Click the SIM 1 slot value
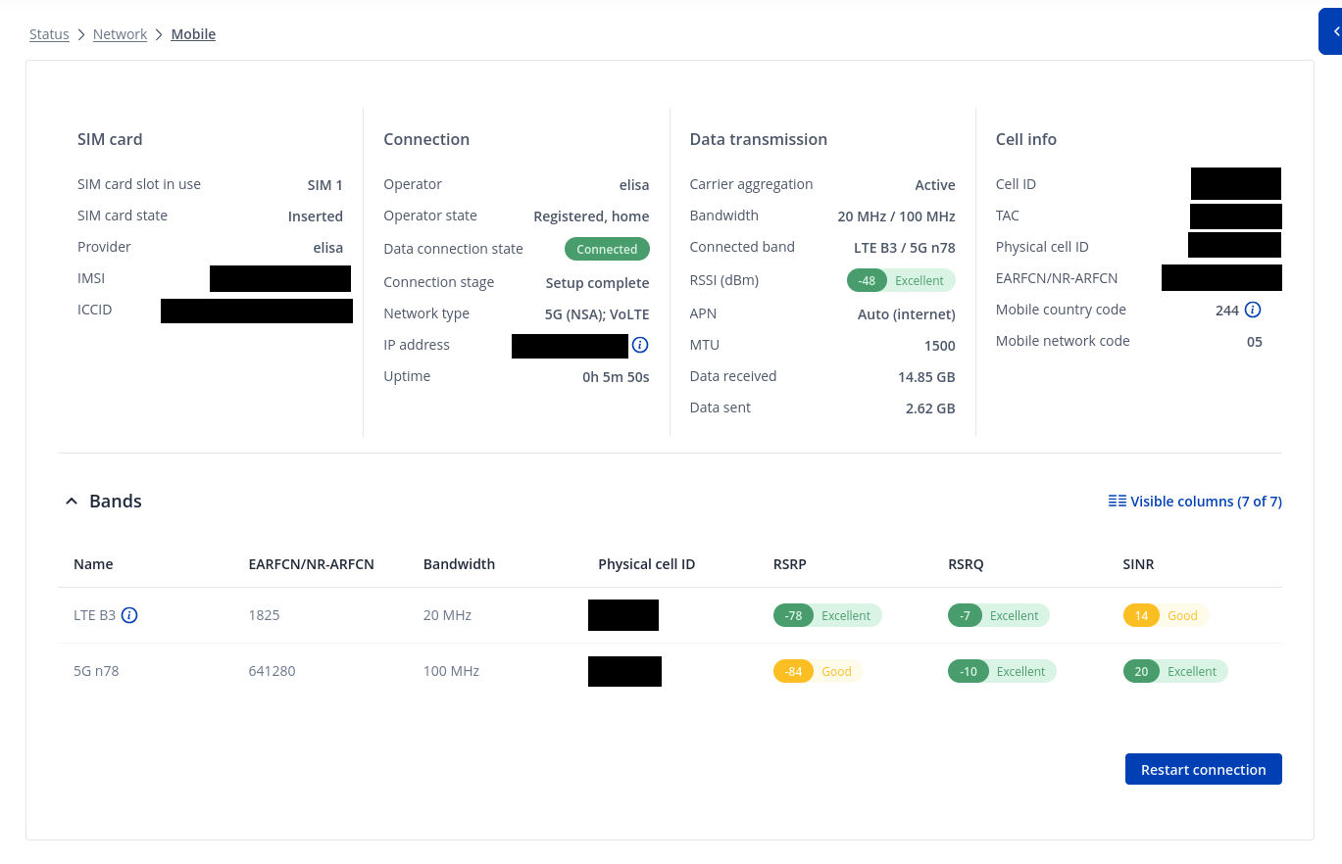The image size is (1342, 864). click(325, 185)
